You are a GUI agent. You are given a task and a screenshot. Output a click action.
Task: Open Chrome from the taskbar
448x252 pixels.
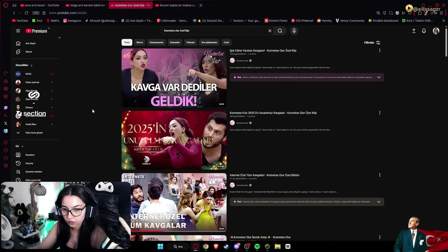click(206, 247)
